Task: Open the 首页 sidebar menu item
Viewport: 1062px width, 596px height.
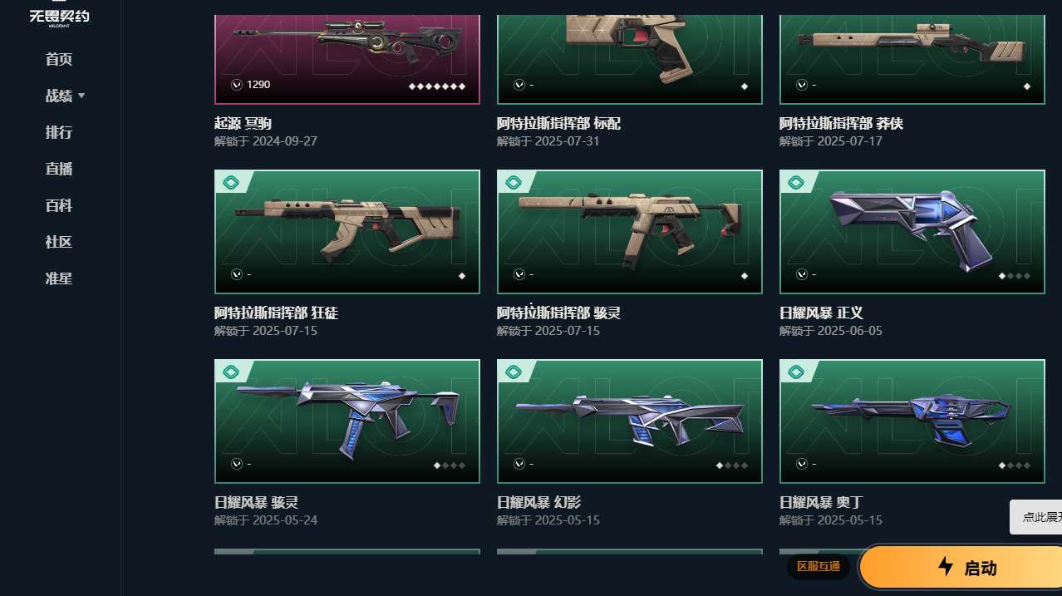Action: pyautogui.click(x=59, y=59)
